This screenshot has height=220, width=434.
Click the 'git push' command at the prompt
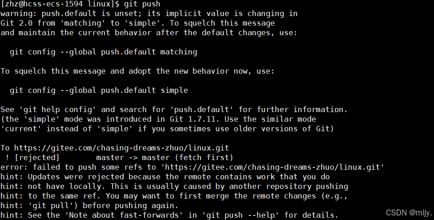(142, 4)
